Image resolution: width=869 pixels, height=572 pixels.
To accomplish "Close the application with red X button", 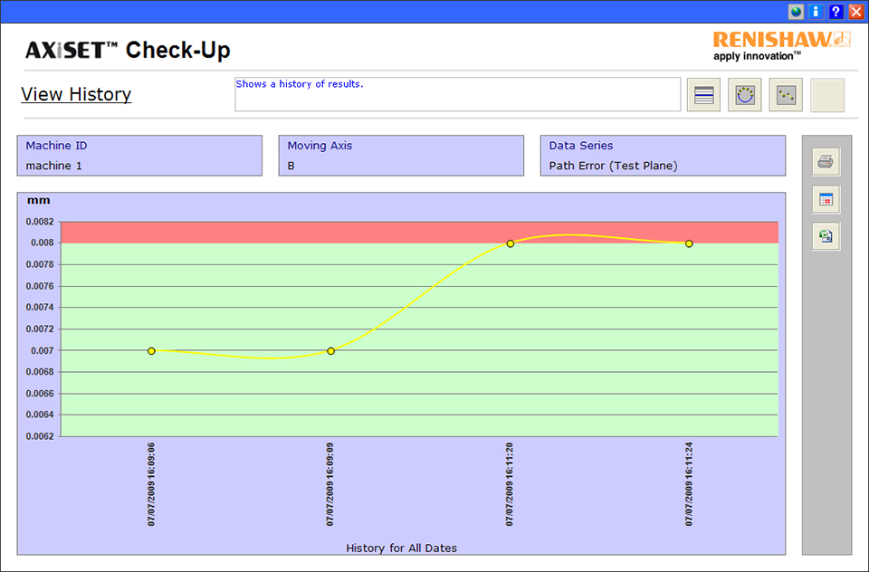I will (855, 12).
